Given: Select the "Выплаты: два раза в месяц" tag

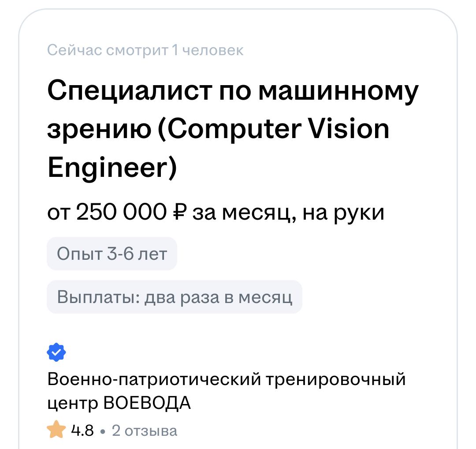Looking at the screenshot, I should click(x=174, y=296).
